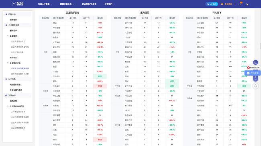Collapse the 企业需求 tree group
Image resolution: width=261 pixels, height=146 pixels.
pos(8,36)
